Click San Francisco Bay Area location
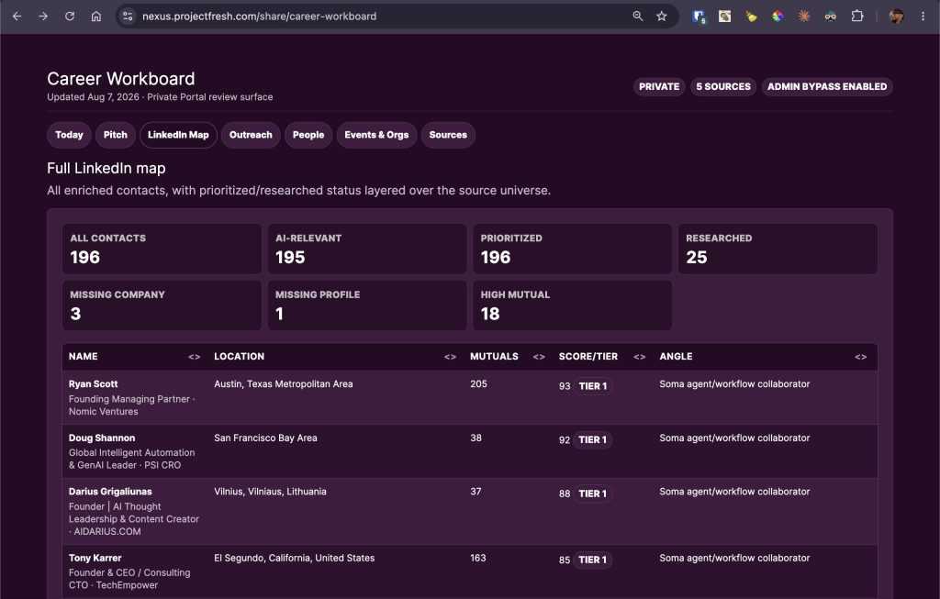 pos(265,438)
